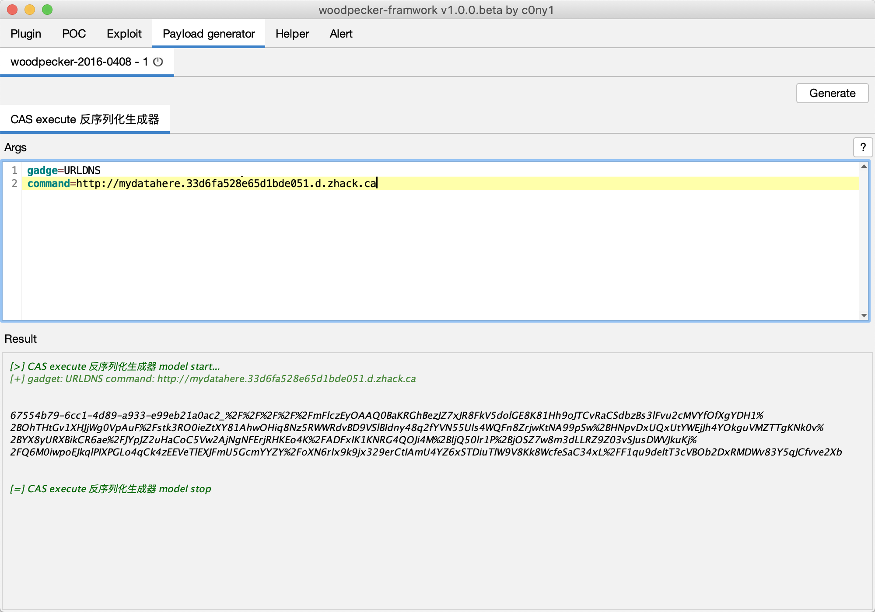
Task: Click the green fullscreen window button
Action: tap(47, 10)
